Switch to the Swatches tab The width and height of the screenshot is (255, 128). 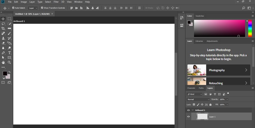(200, 16)
